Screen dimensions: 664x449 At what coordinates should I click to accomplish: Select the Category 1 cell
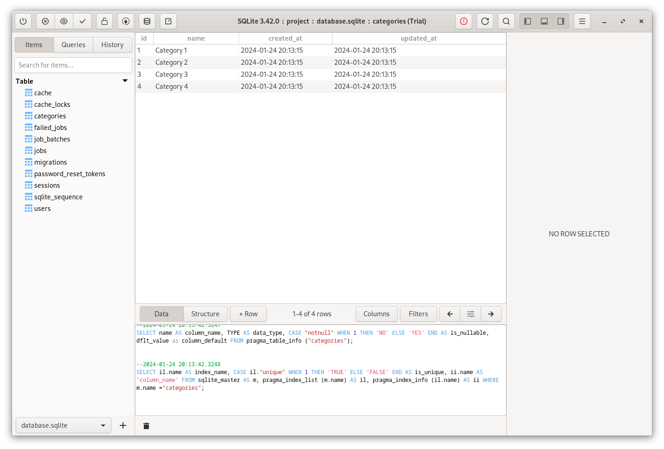coord(196,50)
